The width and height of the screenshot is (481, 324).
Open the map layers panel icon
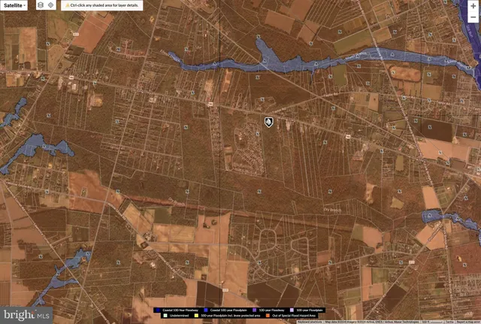coord(41,5)
